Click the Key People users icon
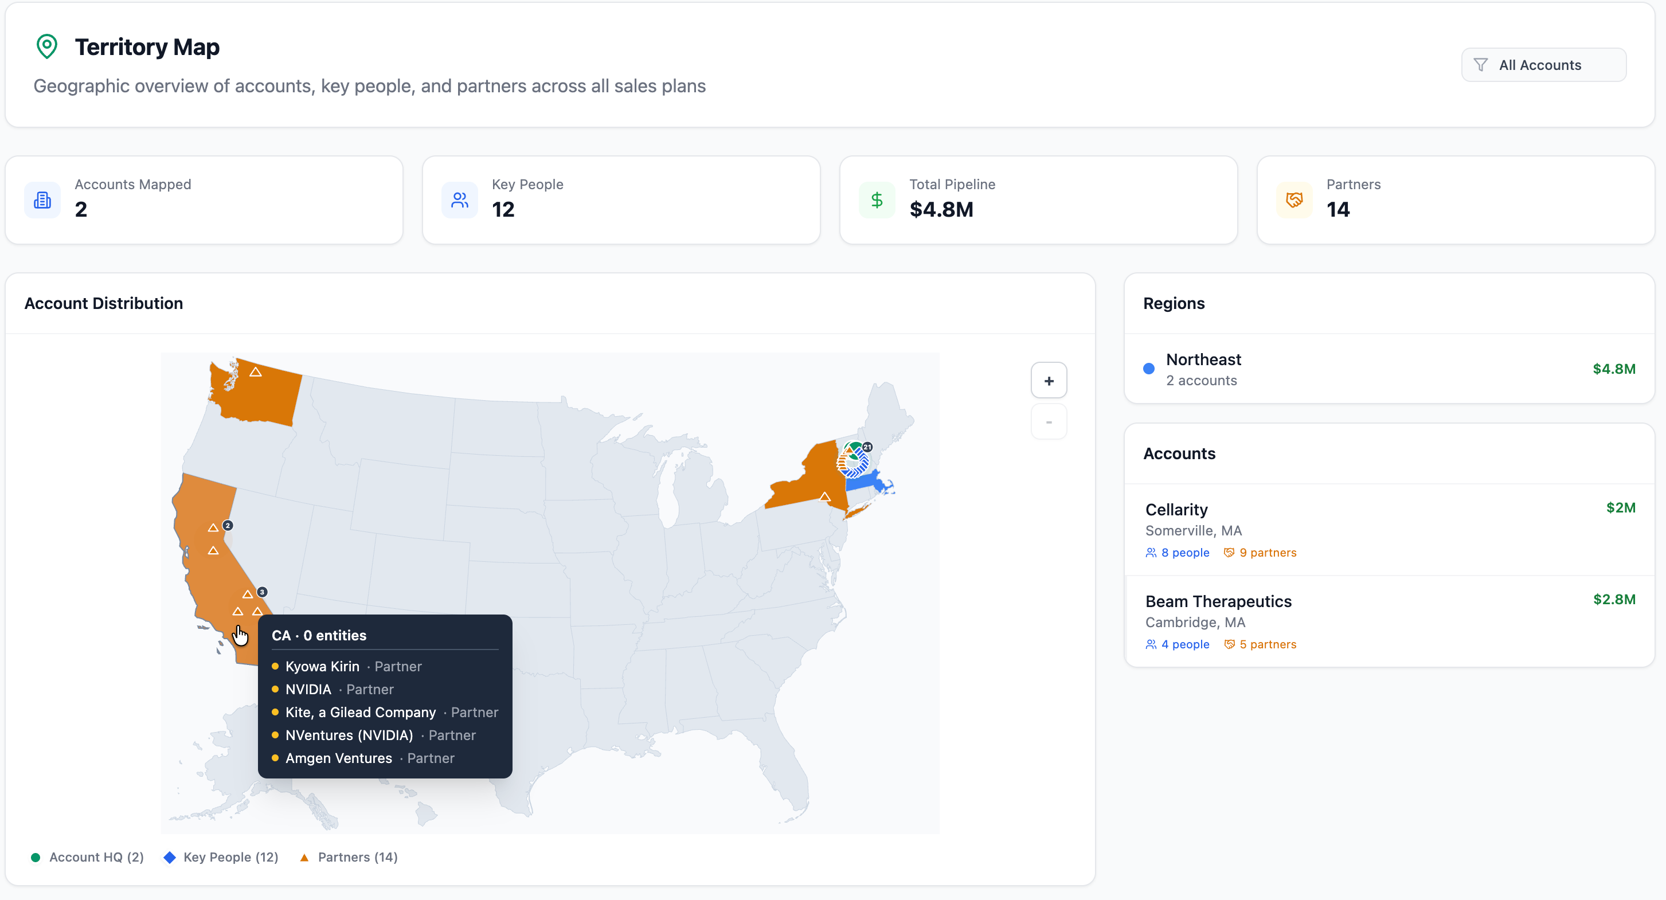The height and width of the screenshot is (900, 1666). [460, 200]
